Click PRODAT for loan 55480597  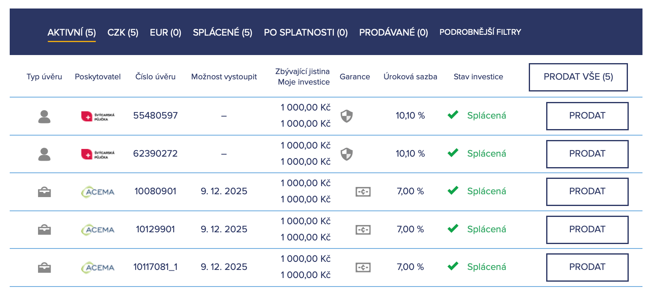(587, 116)
